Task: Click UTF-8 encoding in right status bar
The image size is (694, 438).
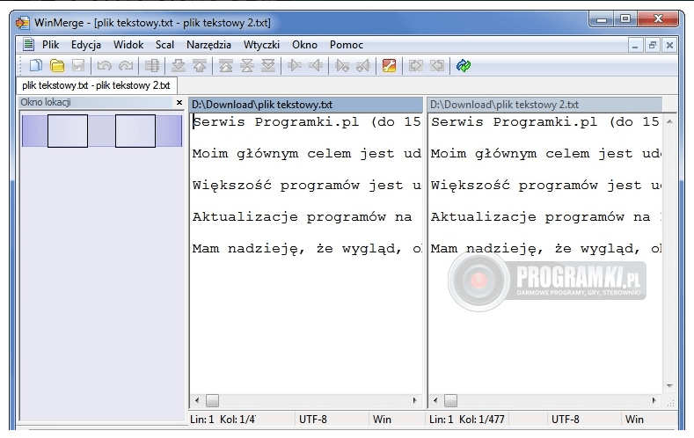Action: point(566,419)
